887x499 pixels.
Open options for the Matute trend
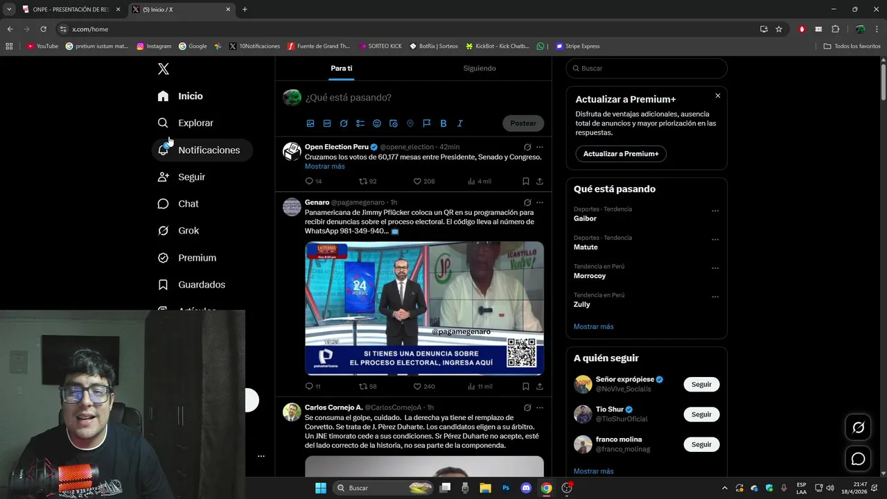pyautogui.click(x=715, y=240)
